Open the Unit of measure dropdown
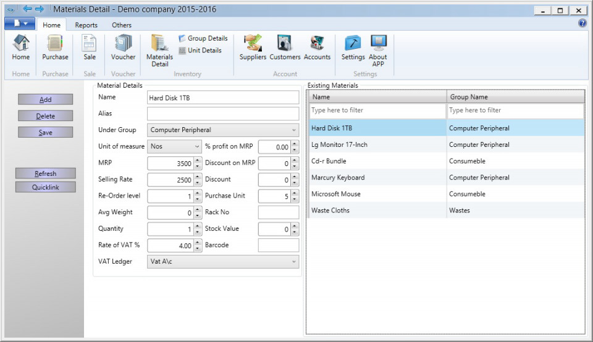The height and width of the screenshot is (342, 593). pos(174,147)
